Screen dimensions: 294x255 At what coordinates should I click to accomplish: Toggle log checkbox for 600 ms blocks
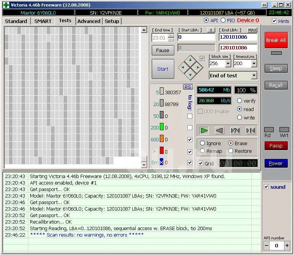pos(190,139)
